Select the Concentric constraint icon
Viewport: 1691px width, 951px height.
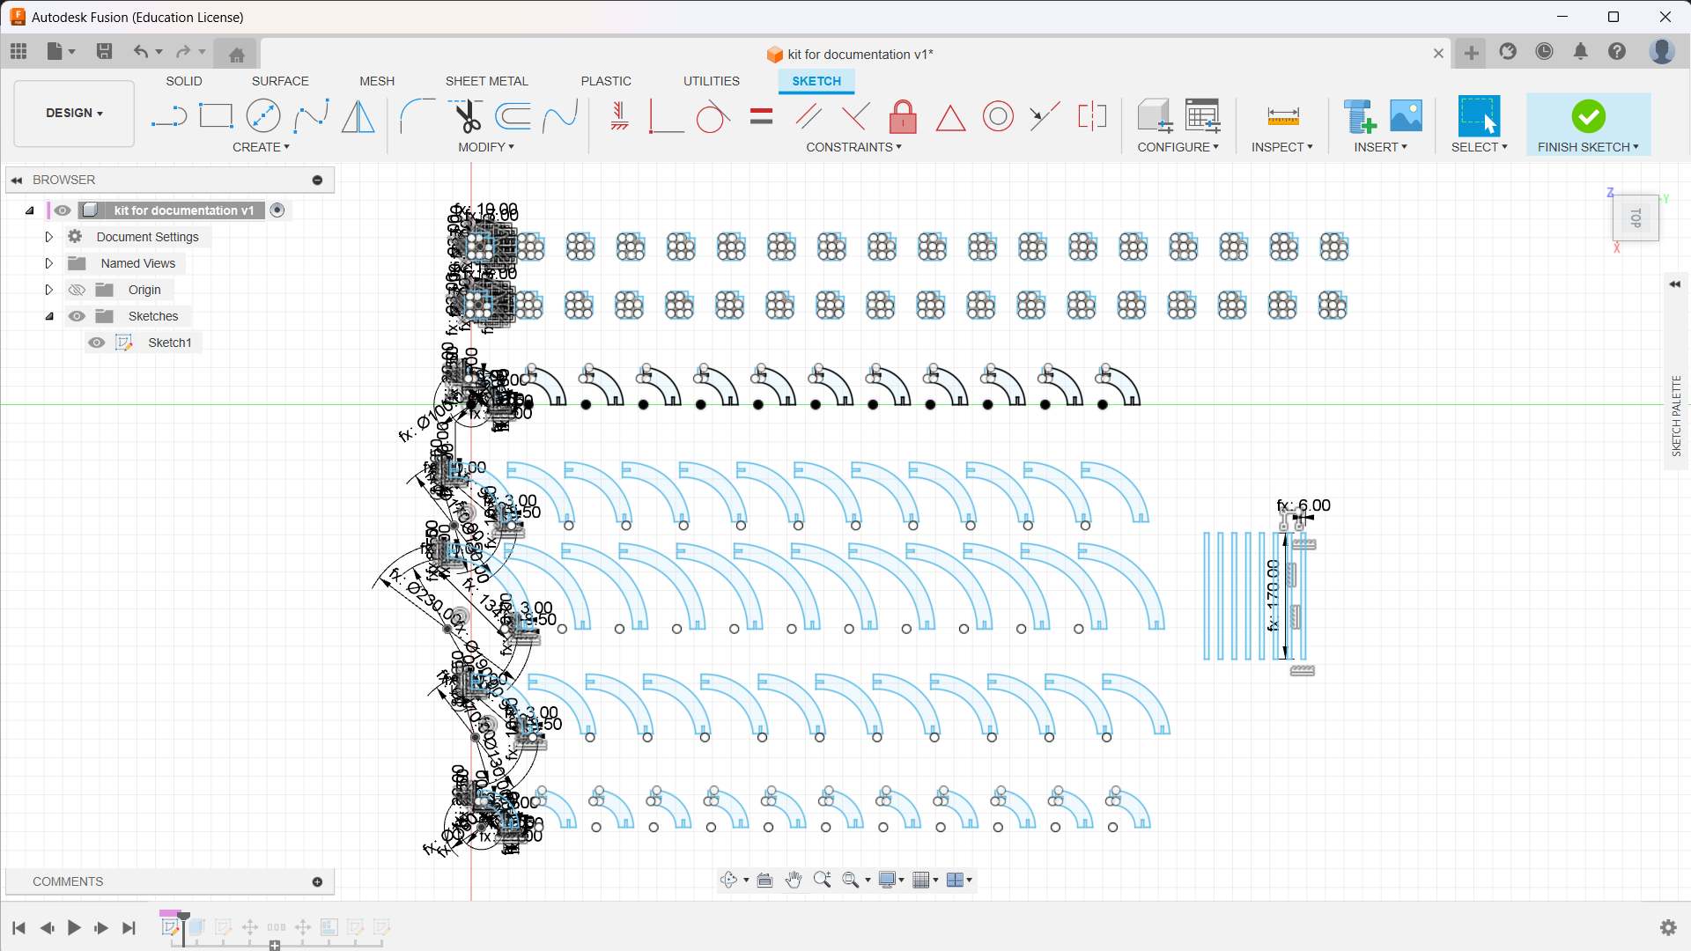(x=998, y=116)
